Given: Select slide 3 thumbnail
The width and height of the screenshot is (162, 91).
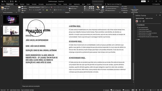Looking at the screenshot, I should [x=11, y=41].
